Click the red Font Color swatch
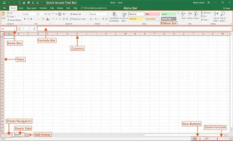 [x=47, y=19]
